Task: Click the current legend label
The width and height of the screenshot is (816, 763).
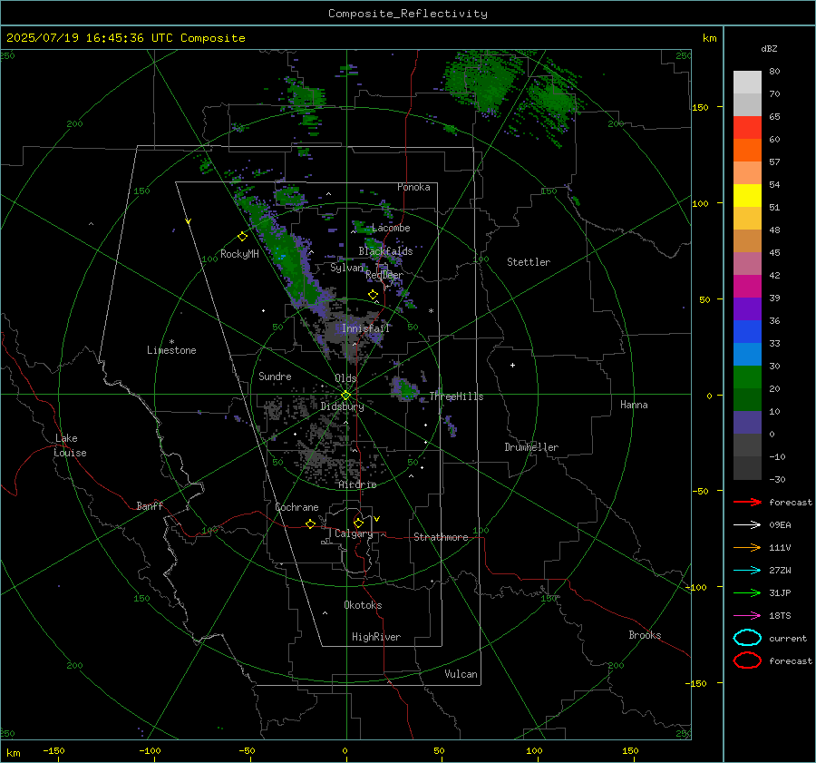Action: point(788,638)
